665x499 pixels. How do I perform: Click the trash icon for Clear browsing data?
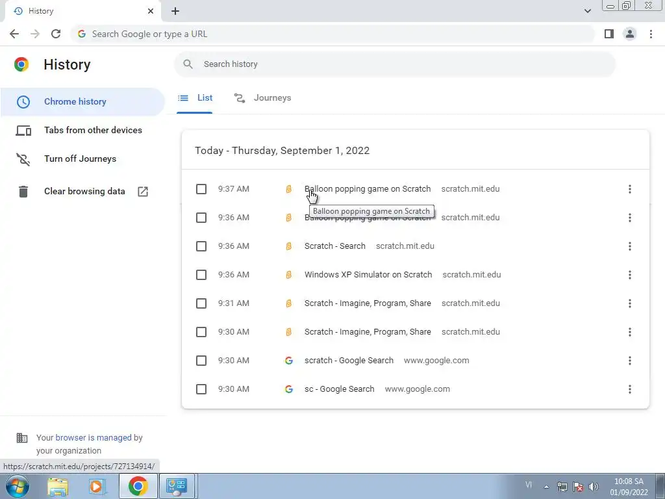point(23,192)
